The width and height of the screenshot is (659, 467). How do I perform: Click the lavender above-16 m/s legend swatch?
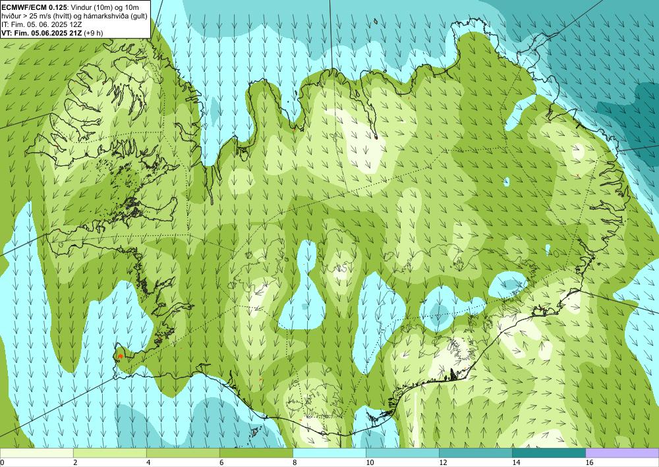622,453
